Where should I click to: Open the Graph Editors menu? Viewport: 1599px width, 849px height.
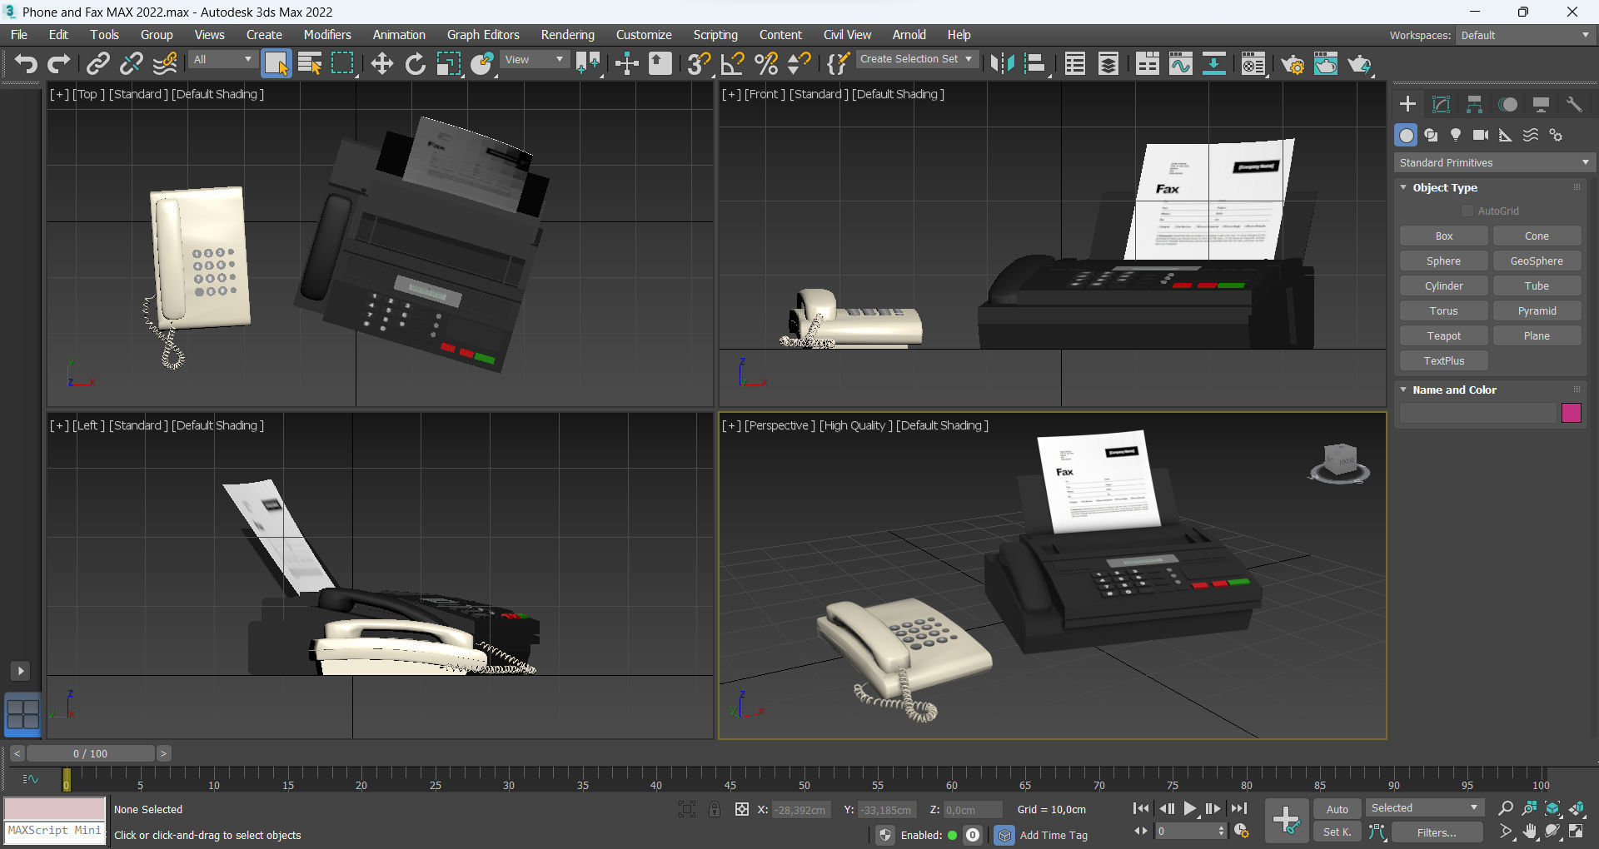coord(483,35)
